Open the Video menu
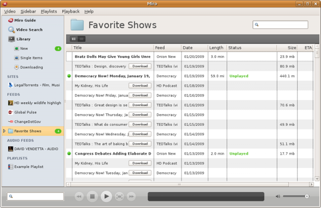 10,12
